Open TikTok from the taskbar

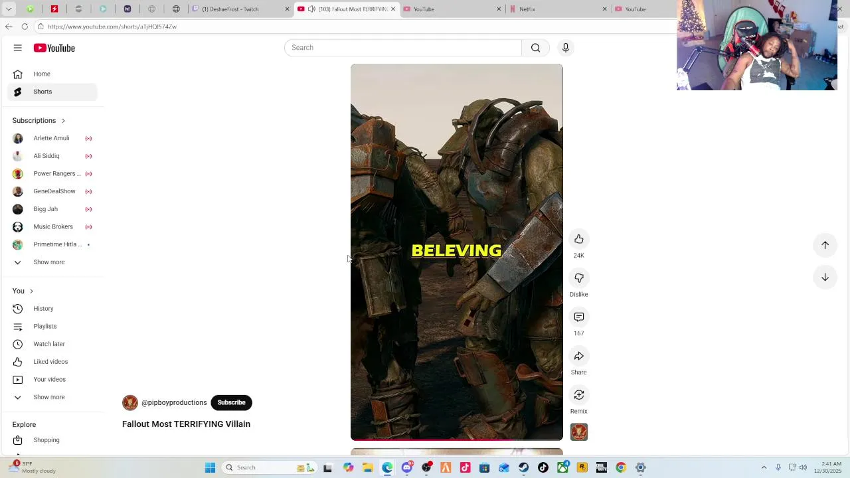click(x=543, y=467)
